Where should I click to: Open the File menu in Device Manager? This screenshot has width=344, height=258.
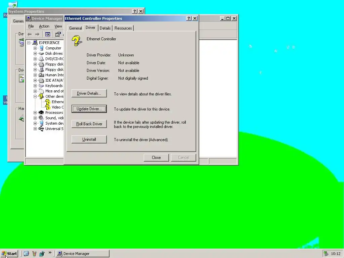click(31, 26)
